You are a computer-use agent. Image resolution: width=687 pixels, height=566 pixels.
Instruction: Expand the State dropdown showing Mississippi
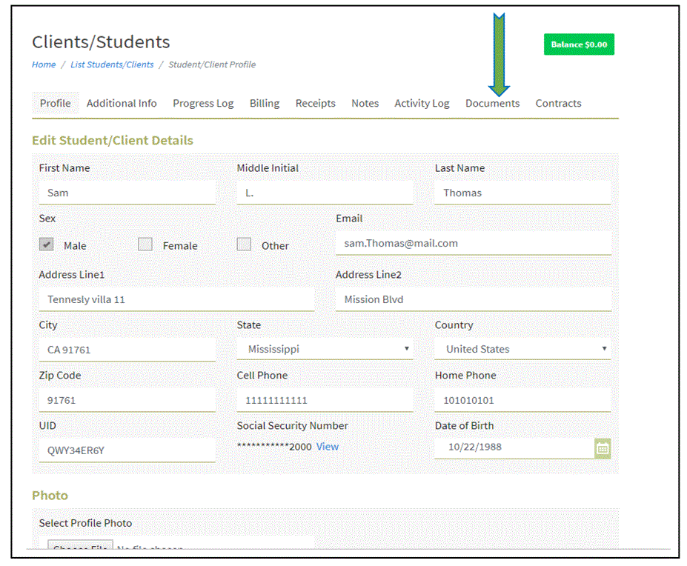325,349
